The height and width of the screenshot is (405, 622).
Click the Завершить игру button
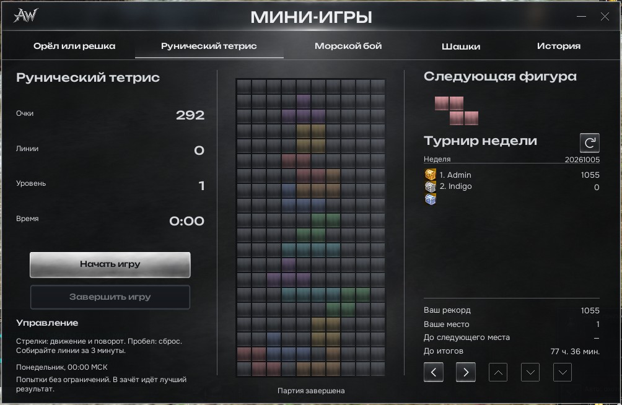(110, 297)
